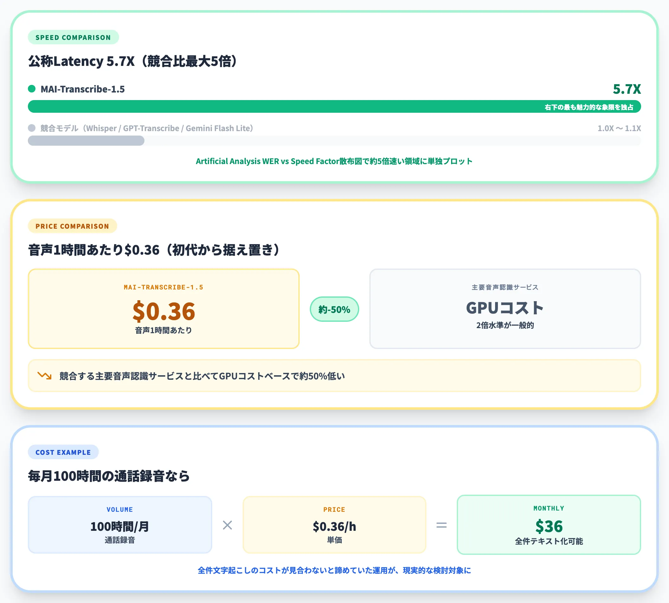Click the Artificial Analysis WER vs Speed Factor note
The height and width of the screenshot is (603, 669).
click(334, 161)
